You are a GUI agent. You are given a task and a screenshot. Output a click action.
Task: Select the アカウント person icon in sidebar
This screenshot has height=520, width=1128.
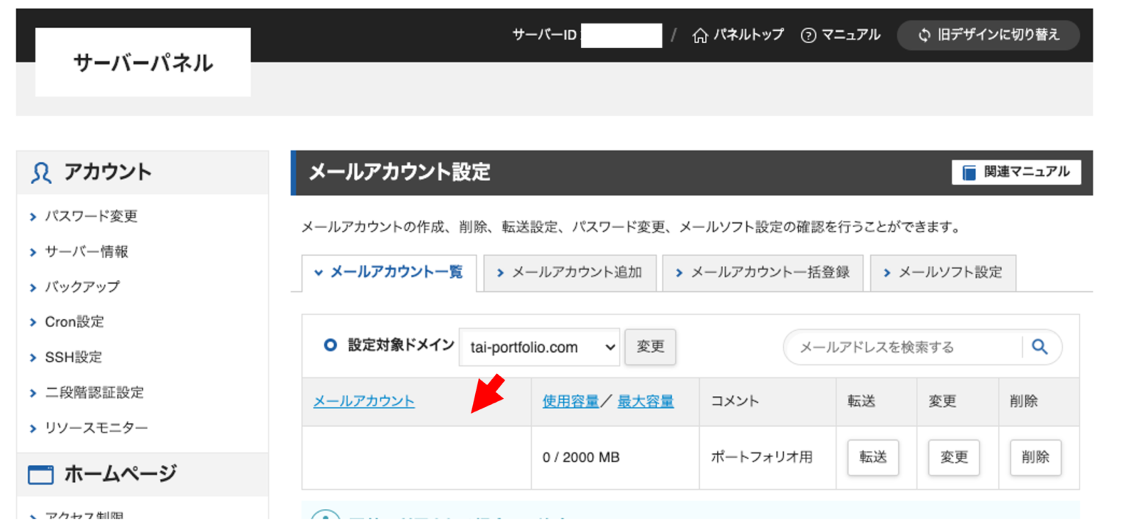(40, 171)
